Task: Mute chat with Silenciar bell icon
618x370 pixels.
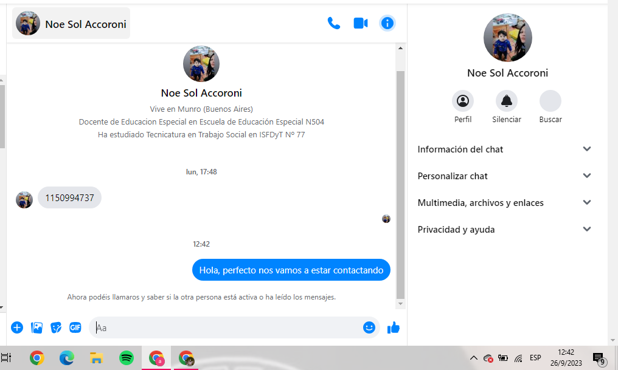Action: 507,101
